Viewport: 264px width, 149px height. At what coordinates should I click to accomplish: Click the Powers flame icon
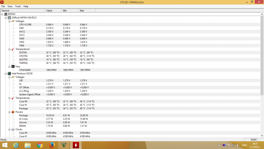[13, 112]
